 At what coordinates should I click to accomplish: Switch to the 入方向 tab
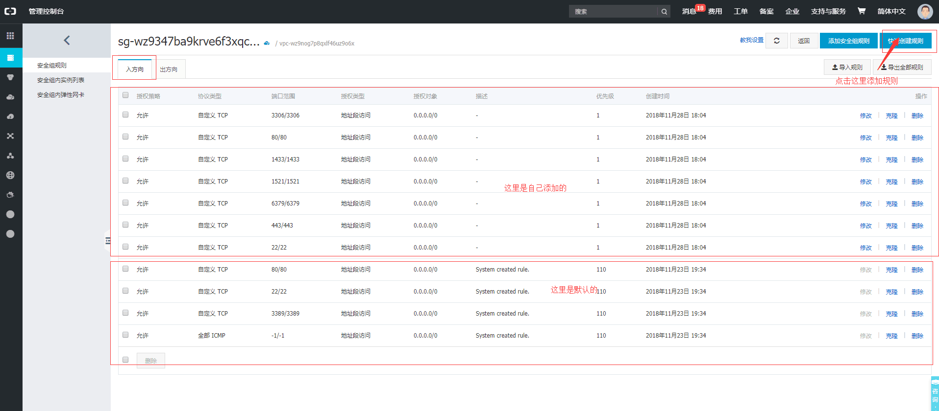tap(135, 69)
